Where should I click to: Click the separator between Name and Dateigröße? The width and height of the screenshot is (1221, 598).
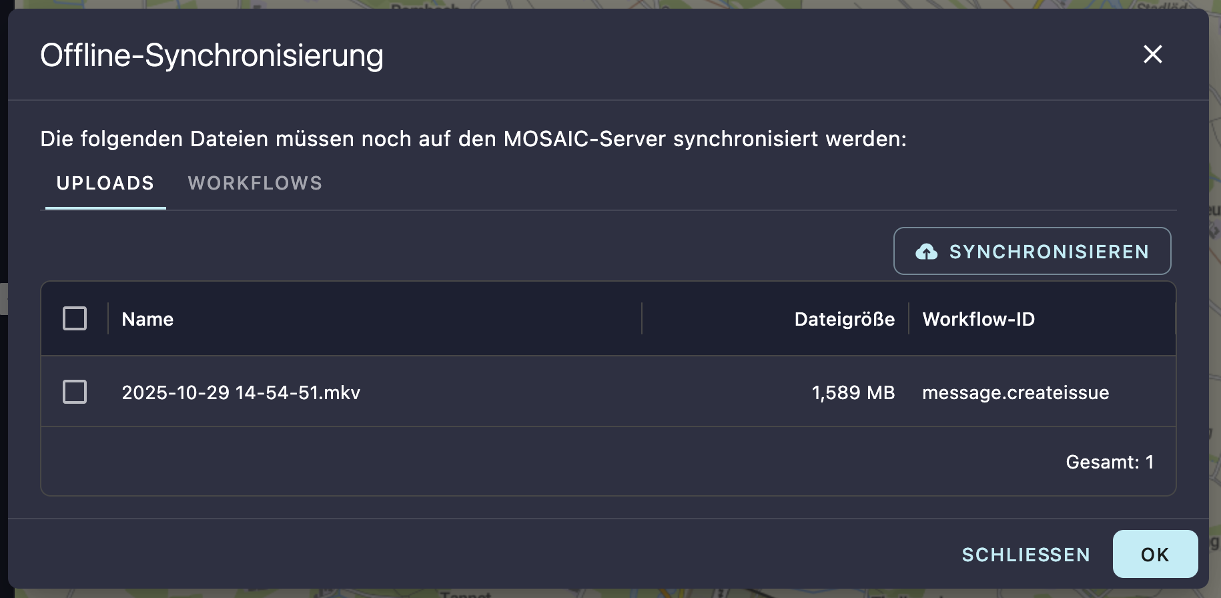(x=642, y=319)
